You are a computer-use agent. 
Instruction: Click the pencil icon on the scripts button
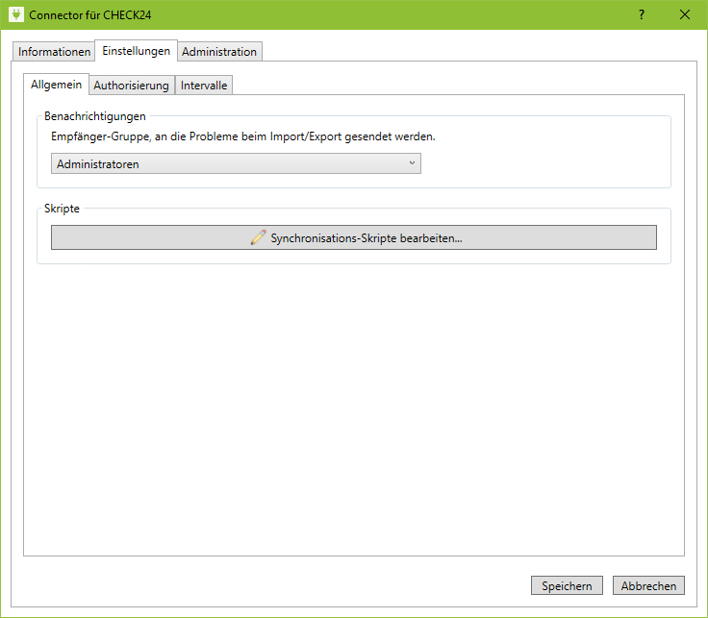[257, 237]
